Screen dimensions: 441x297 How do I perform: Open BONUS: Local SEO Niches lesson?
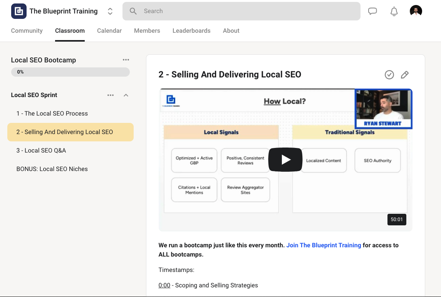point(52,169)
